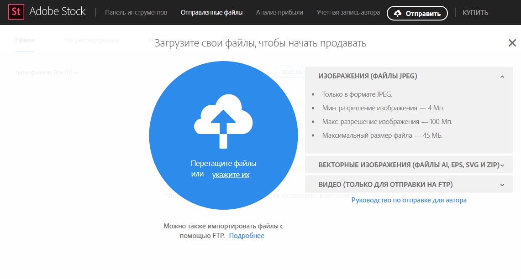
Task: Click the Adobe Stock text title
Action: click(58, 12)
